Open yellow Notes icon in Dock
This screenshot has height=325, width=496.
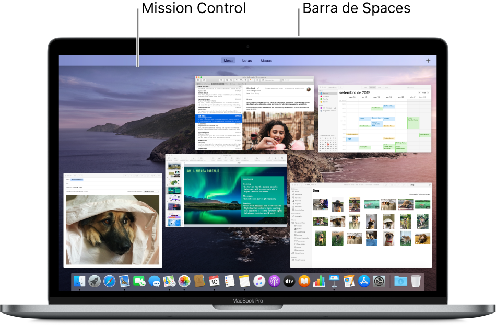pos(244,281)
